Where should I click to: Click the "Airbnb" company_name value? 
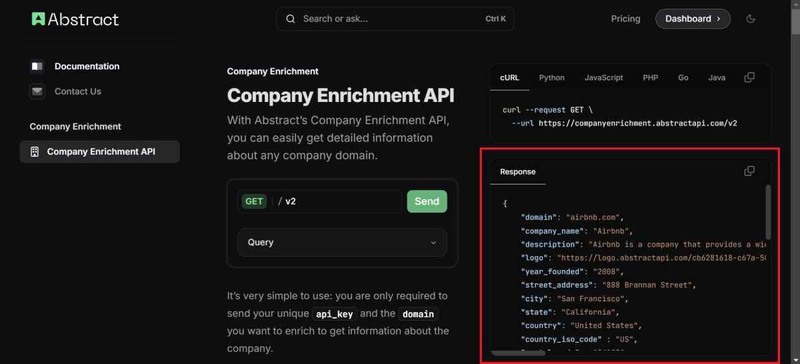(611, 231)
